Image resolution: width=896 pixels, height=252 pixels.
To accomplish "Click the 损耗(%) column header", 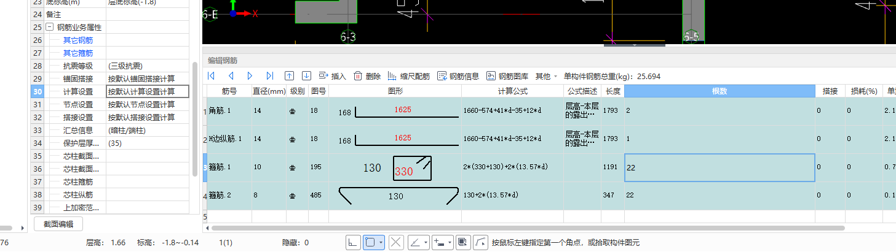I will [x=863, y=91].
